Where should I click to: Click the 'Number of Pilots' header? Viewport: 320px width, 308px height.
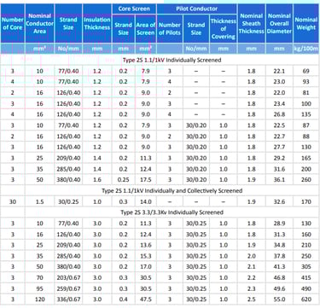[x=170, y=29]
